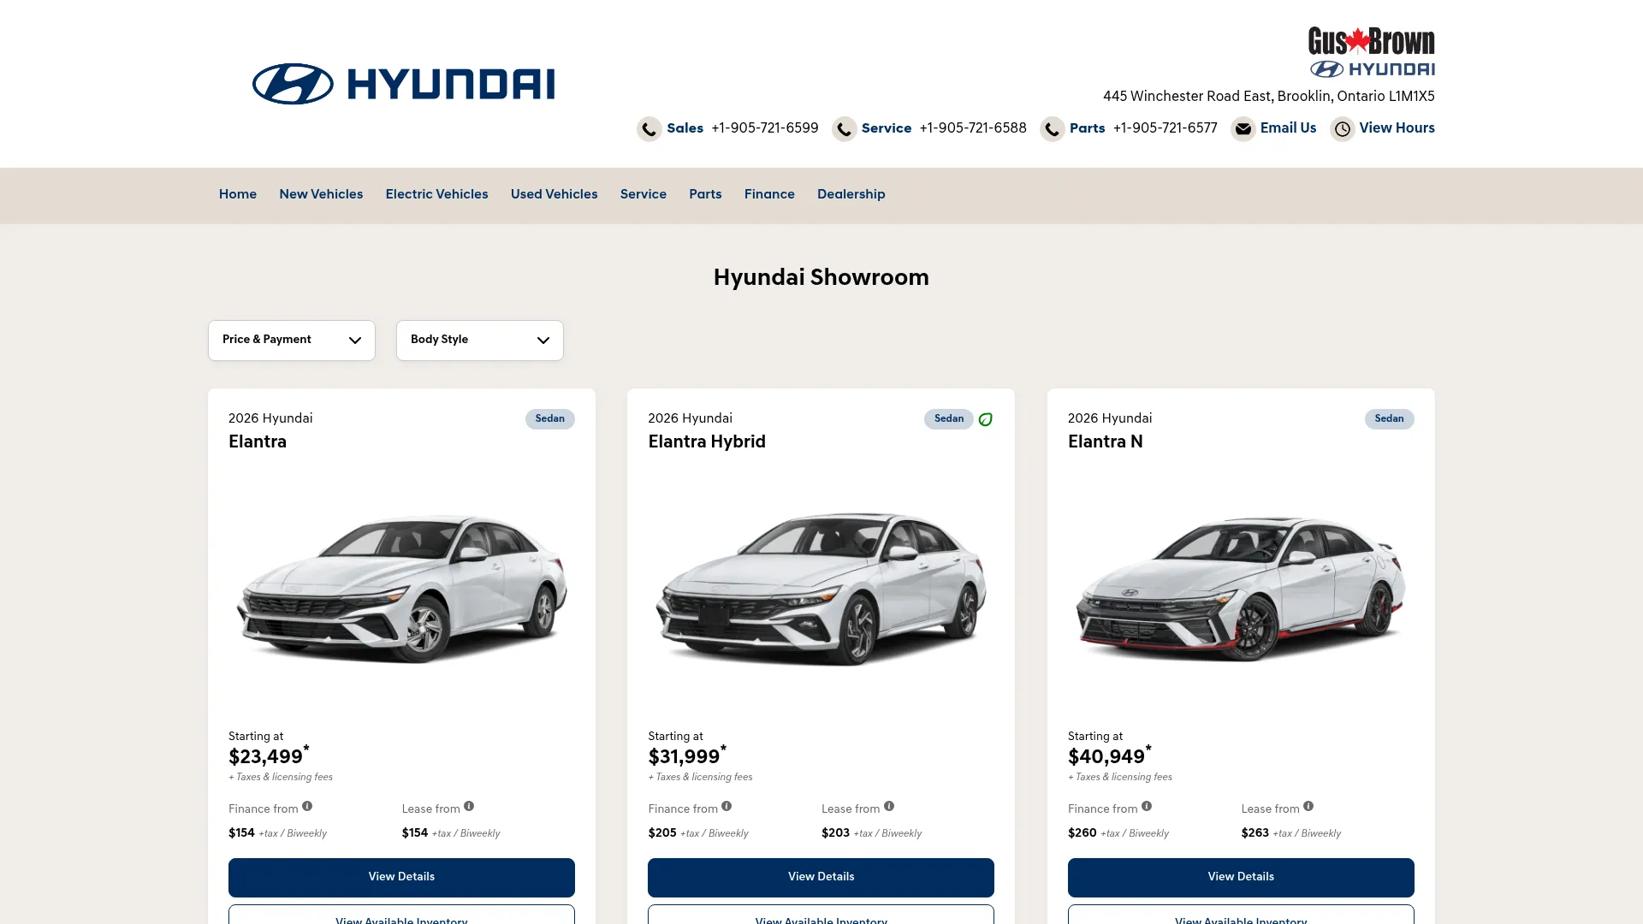Screen dimensions: 1643x924
Task: Show Elantra Finance from info icon
Action: (307, 806)
